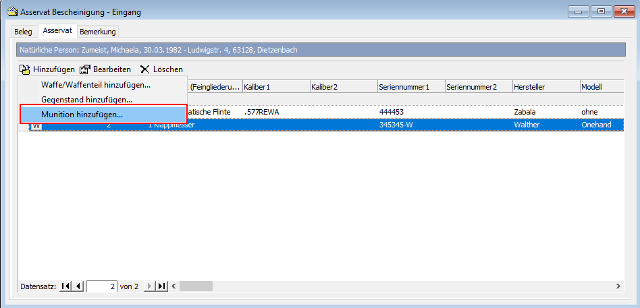This screenshot has width=640, height=308.
Task: Go to previous record arrow
Action: [x=78, y=286]
